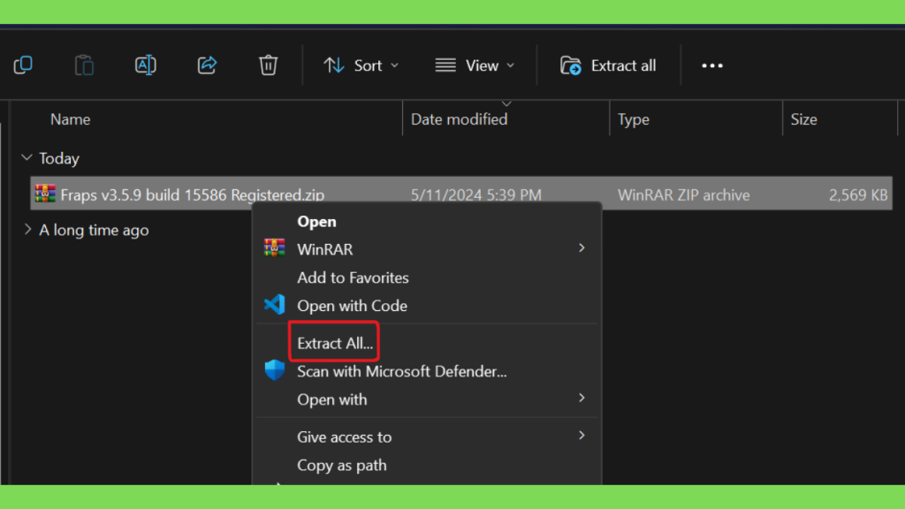The height and width of the screenshot is (509, 905).
Task: Sort by the Name column header
Action: (x=71, y=119)
